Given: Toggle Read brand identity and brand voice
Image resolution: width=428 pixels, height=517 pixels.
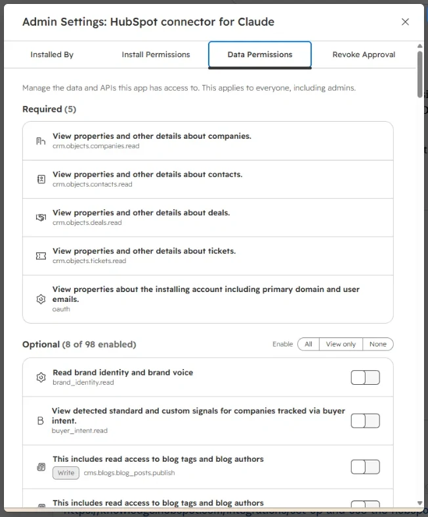Looking at the screenshot, I should [365, 378].
